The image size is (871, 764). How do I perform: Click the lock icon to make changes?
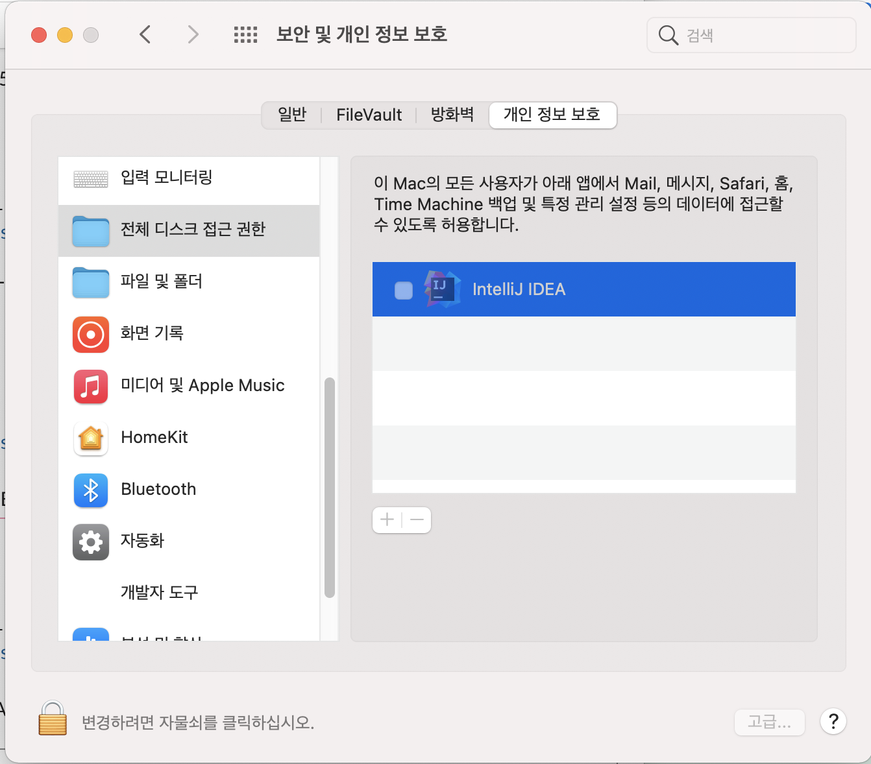(53, 719)
